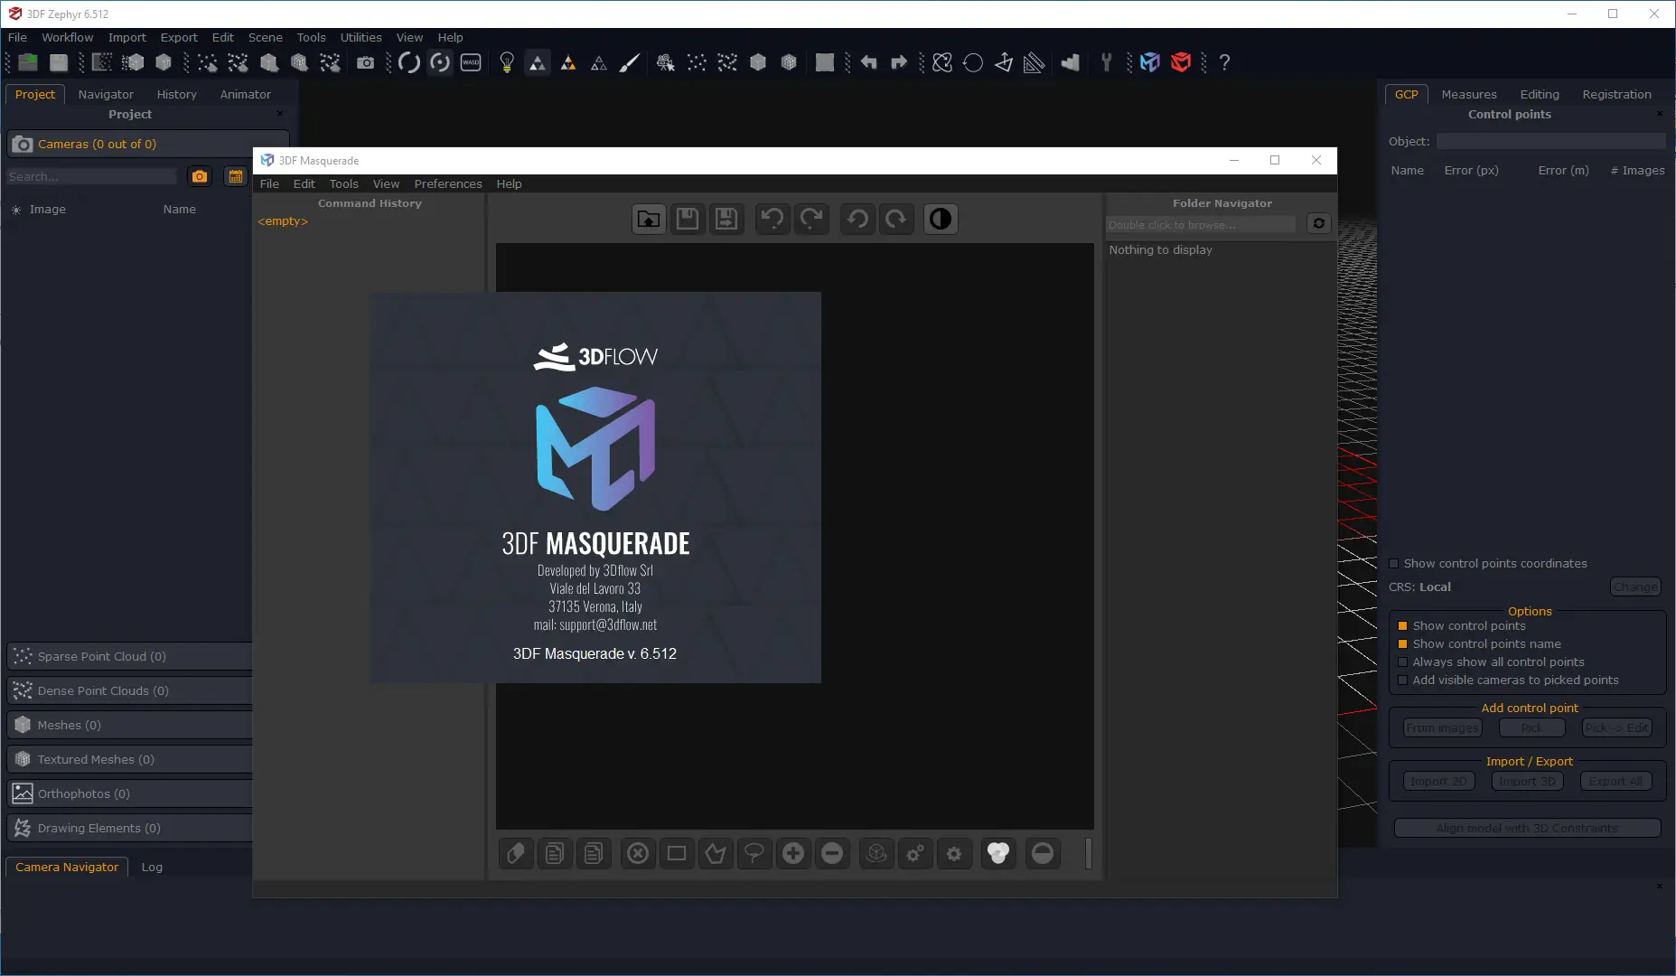Select the polygon selection tool in Masquerade
This screenshot has width=1676, height=976.
click(715, 853)
